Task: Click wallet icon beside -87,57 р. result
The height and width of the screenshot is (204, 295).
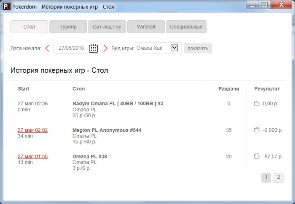Action: coord(257,156)
